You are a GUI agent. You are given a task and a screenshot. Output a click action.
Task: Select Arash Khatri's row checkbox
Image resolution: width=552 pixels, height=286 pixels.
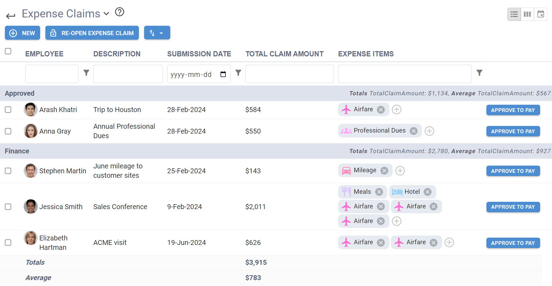(x=8, y=110)
